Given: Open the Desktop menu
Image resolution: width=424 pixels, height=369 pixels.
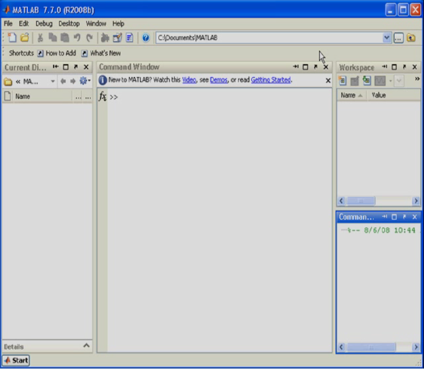Looking at the screenshot, I should [x=69, y=24].
